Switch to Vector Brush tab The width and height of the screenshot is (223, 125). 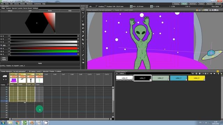point(28,8)
